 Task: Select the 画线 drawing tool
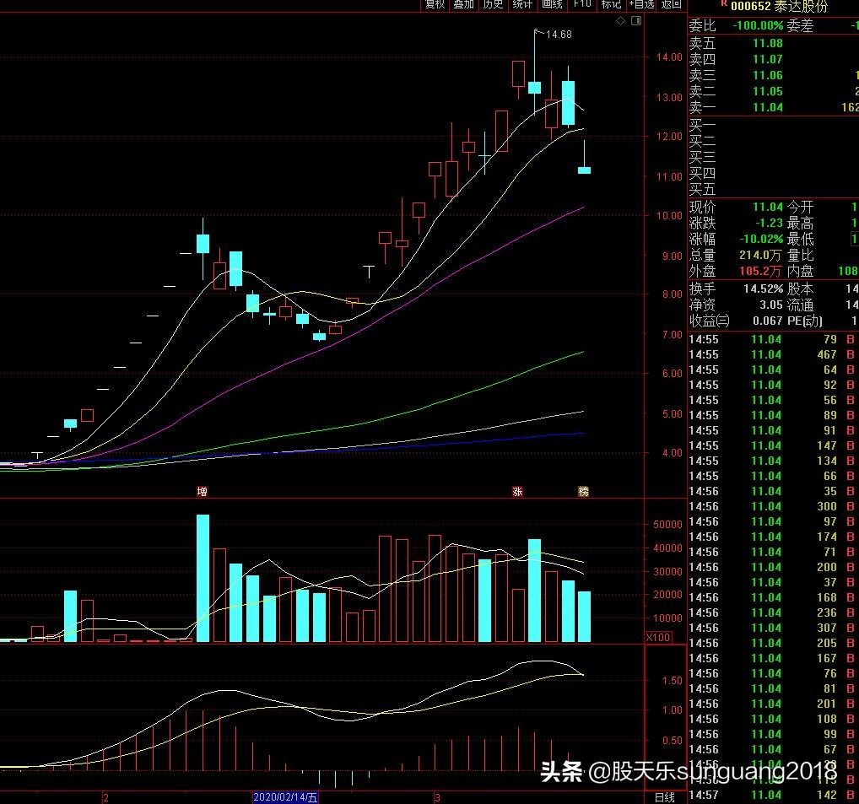click(x=552, y=4)
